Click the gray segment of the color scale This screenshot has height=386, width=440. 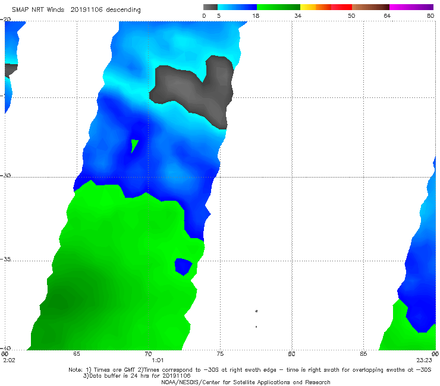pos(210,7)
